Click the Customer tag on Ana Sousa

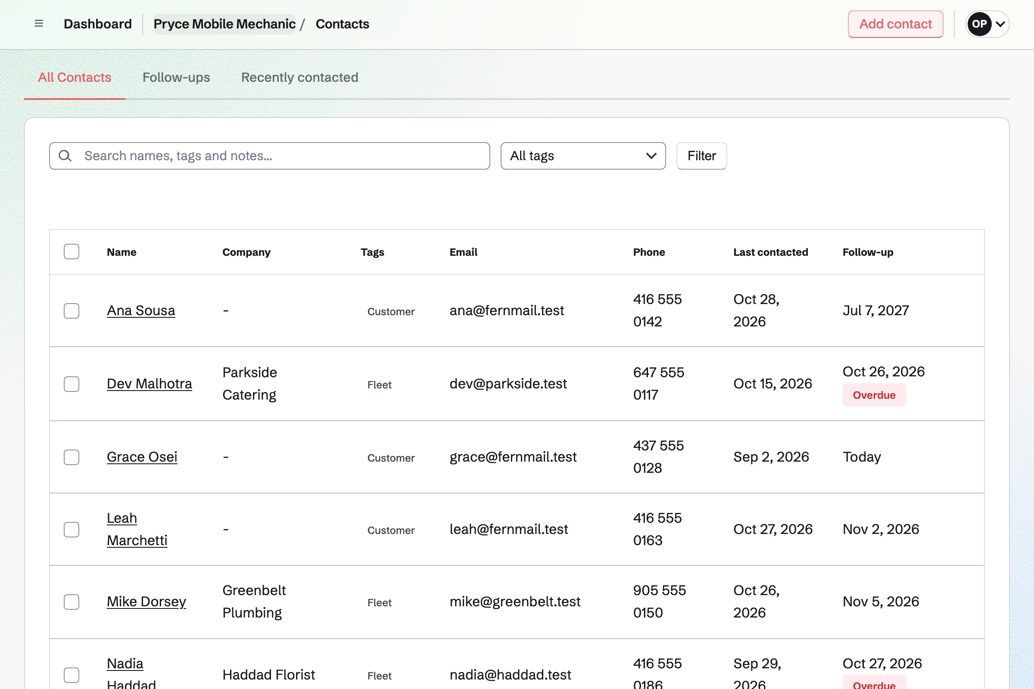coord(391,311)
